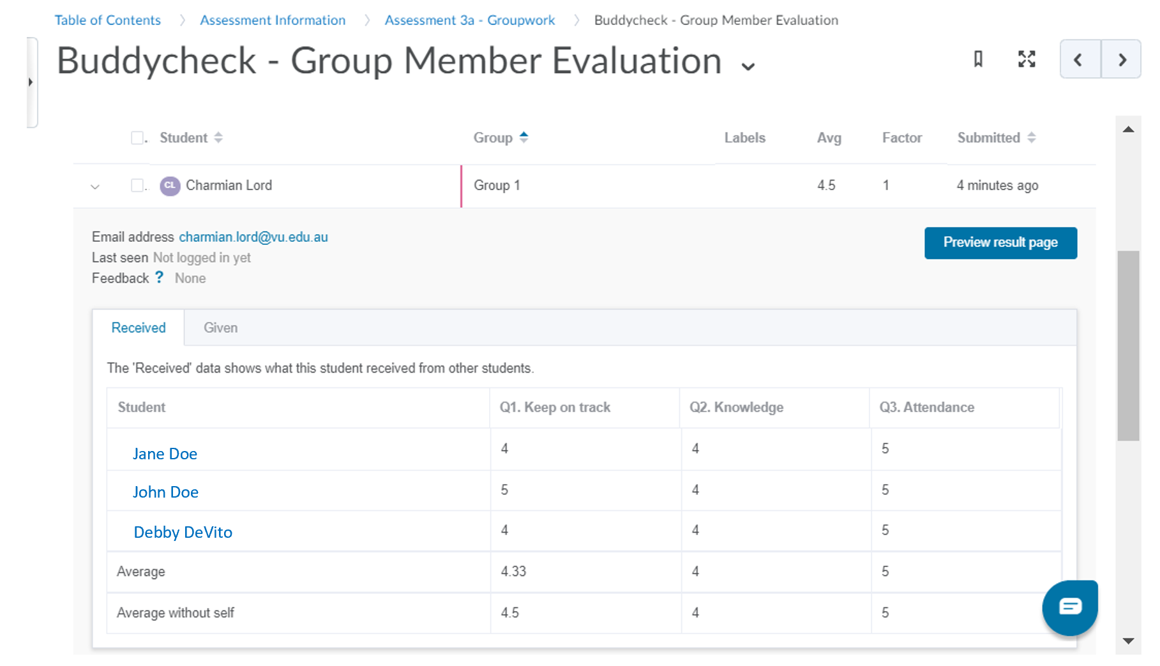This screenshot has height=666, width=1160.
Task: Click the Feedback help question mark
Action: pyautogui.click(x=160, y=277)
